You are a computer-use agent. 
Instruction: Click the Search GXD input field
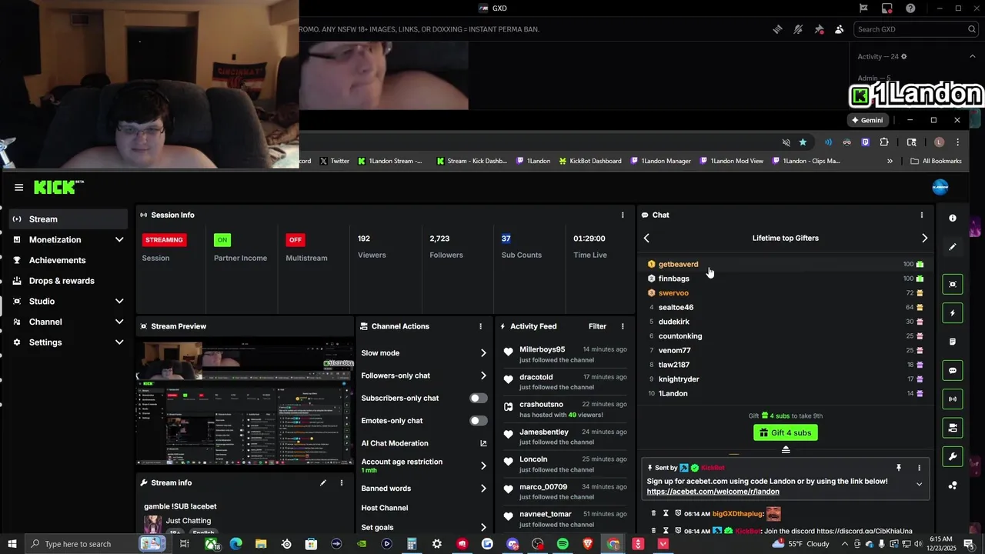[916, 29]
